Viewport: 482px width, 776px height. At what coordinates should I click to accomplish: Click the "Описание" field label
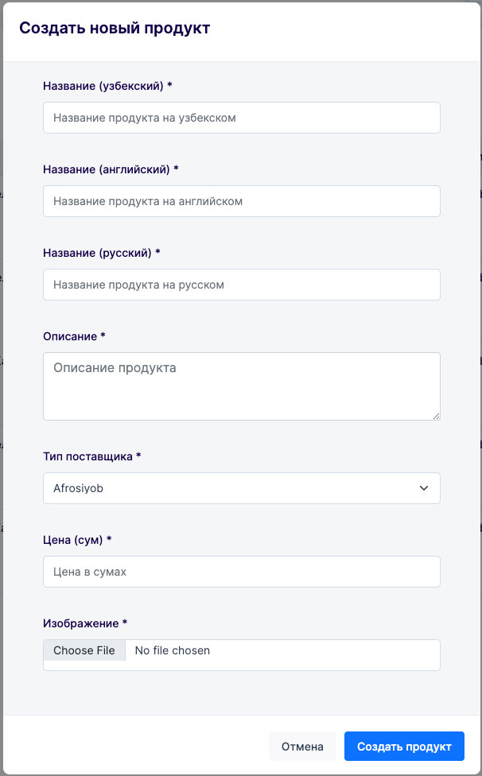[74, 336]
